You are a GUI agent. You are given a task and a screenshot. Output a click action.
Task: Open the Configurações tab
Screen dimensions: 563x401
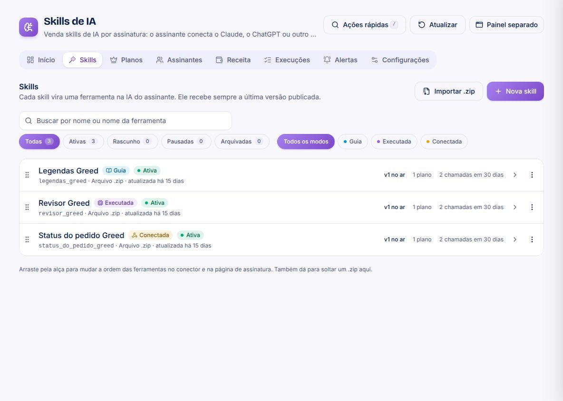click(400, 60)
